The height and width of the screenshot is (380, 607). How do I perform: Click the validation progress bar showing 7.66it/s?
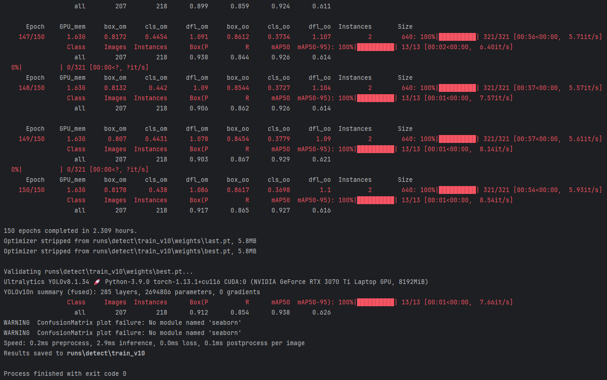[376, 302]
